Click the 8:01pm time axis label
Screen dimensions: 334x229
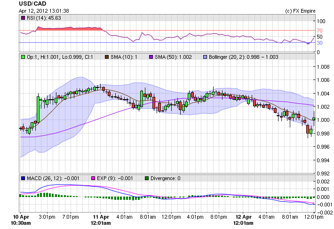(219, 217)
